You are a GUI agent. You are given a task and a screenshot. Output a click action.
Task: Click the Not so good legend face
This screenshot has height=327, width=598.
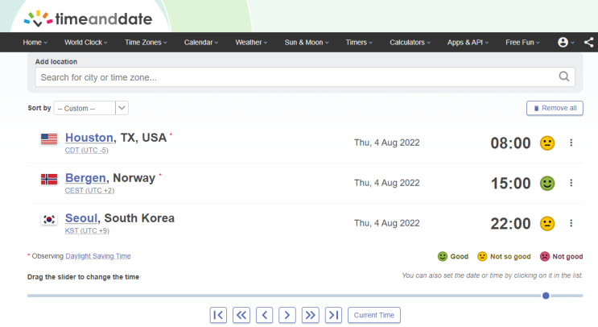click(482, 256)
